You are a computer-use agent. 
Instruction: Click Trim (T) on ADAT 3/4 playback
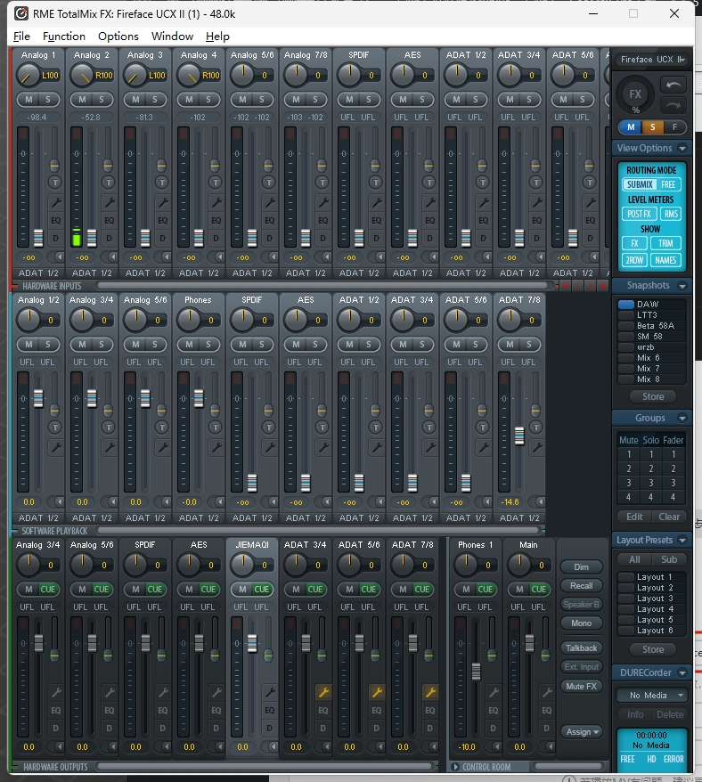coord(429,428)
